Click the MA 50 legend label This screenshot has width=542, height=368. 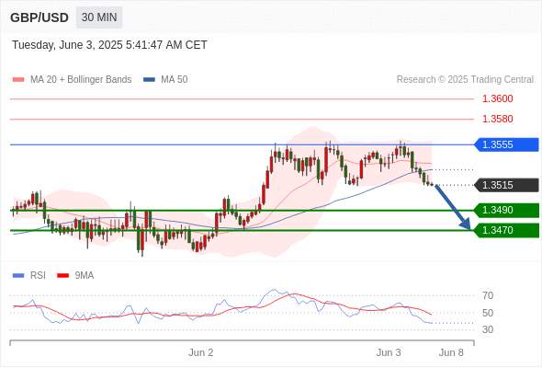[x=175, y=80]
